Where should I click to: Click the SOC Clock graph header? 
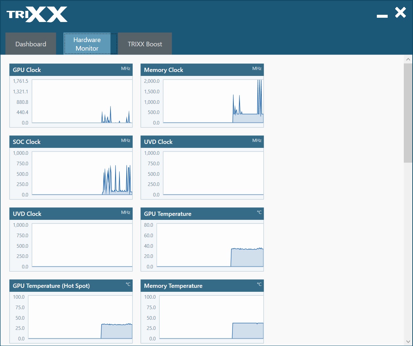71,142
